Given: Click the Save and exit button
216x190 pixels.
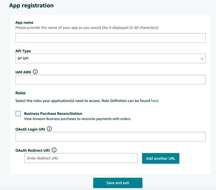Looking at the screenshot, I should pyautogui.click(x=118, y=183).
